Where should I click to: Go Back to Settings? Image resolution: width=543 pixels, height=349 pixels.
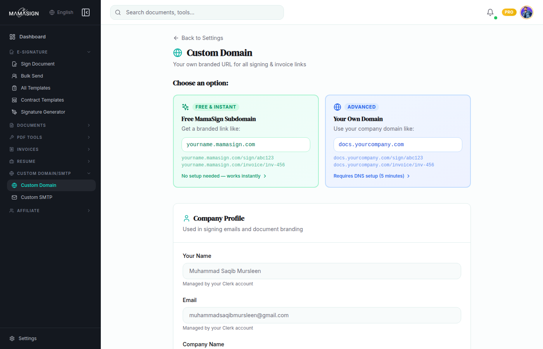click(x=198, y=38)
